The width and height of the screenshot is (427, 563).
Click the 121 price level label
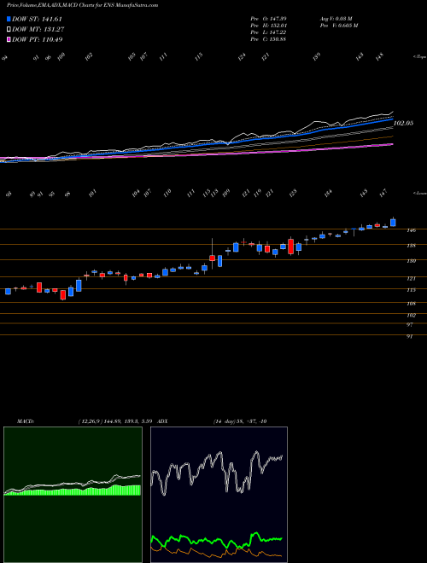click(x=412, y=278)
